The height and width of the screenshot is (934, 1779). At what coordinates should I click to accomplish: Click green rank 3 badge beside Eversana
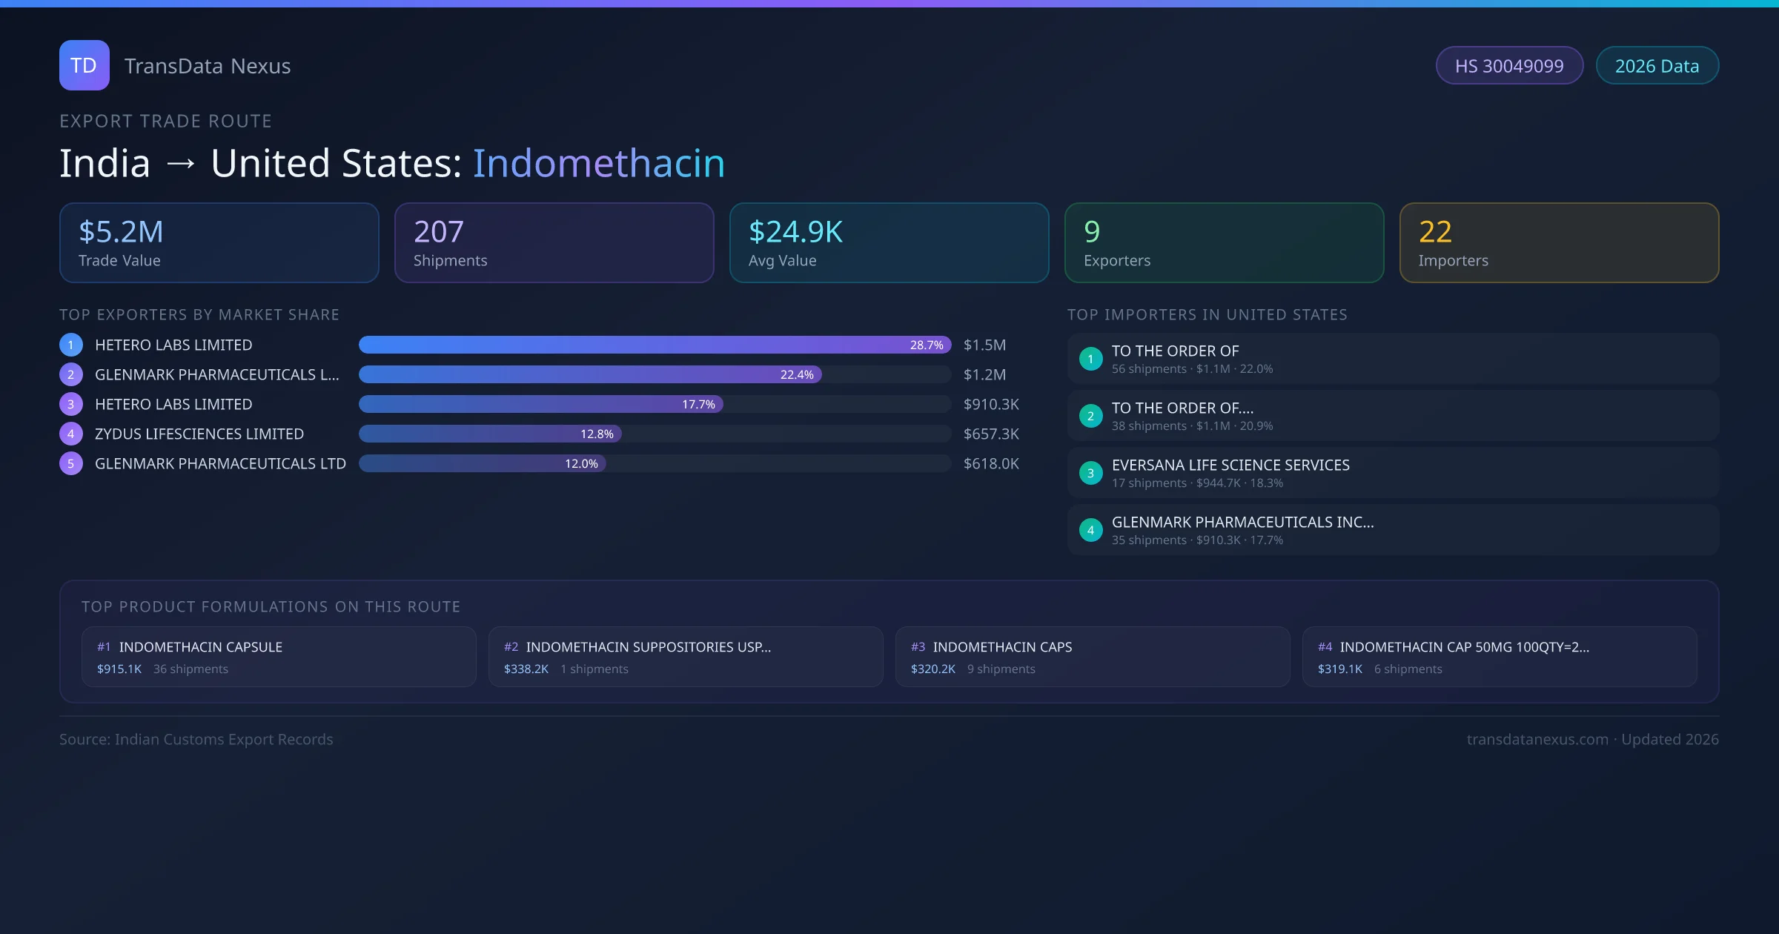point(1090,473)
